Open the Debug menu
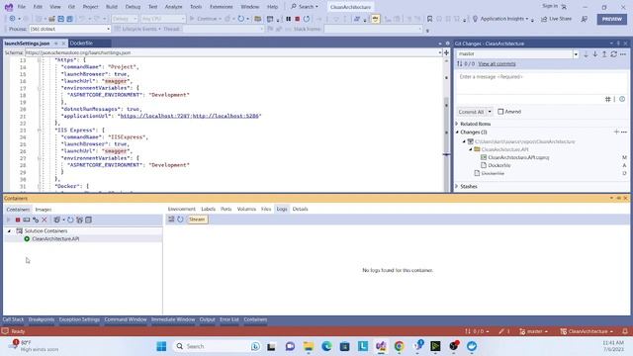The image size is (633, 356). 133,7
